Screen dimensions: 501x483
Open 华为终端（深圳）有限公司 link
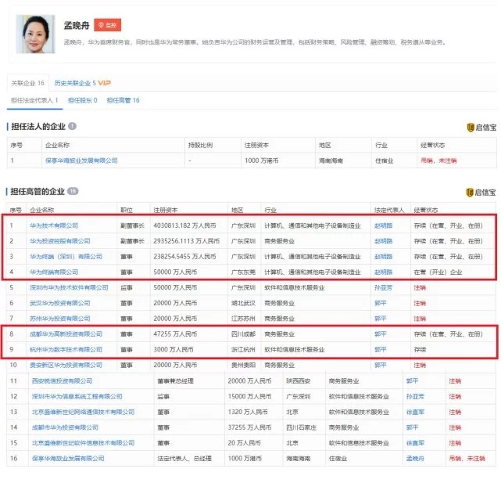(66, 256)
